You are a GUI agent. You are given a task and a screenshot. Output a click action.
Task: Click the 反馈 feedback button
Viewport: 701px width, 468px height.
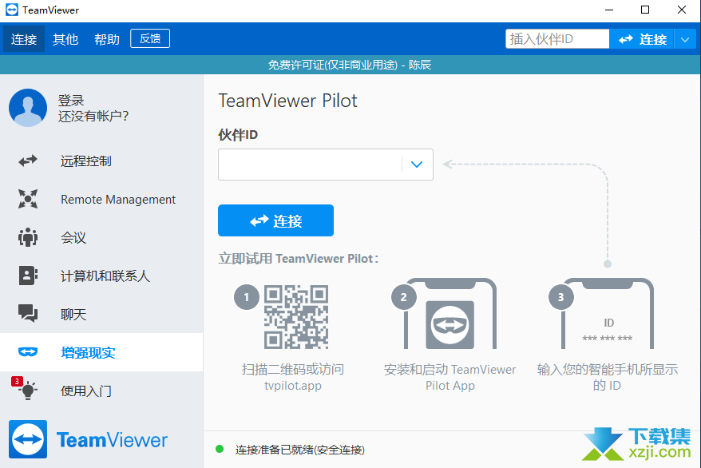[150, 38]
